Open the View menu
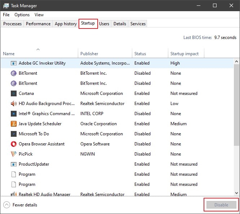Viewport: 240px width, 214px height. point(39,15)
